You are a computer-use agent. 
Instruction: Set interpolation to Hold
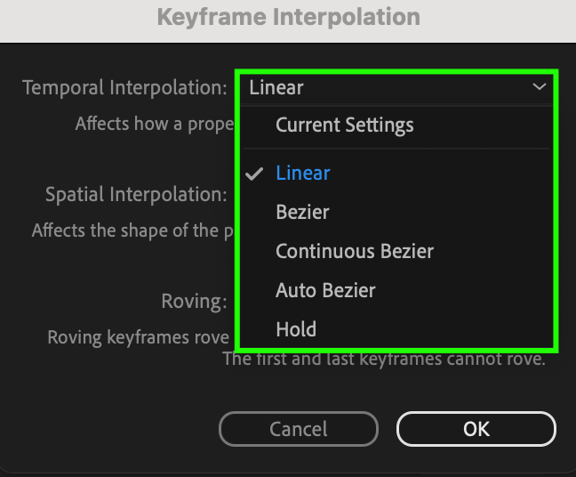click(x=296, y=329)
